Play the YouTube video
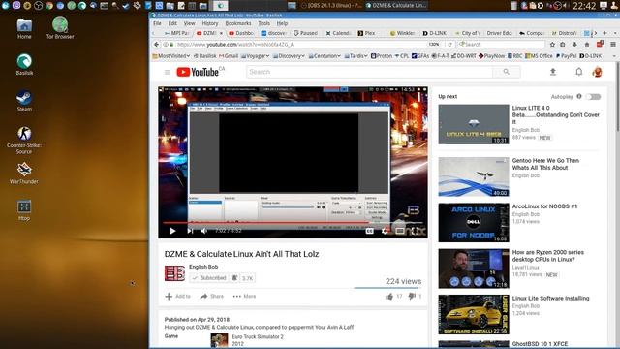Screen dimensions: 620x349 [x=172, y=231]
